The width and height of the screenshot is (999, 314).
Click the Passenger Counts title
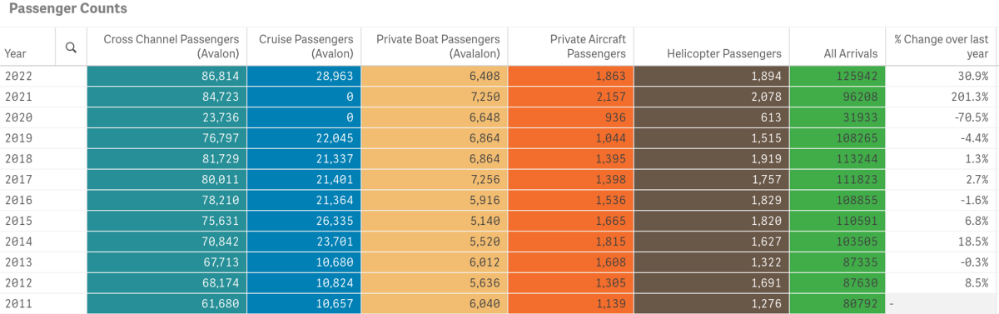(68, 9)
